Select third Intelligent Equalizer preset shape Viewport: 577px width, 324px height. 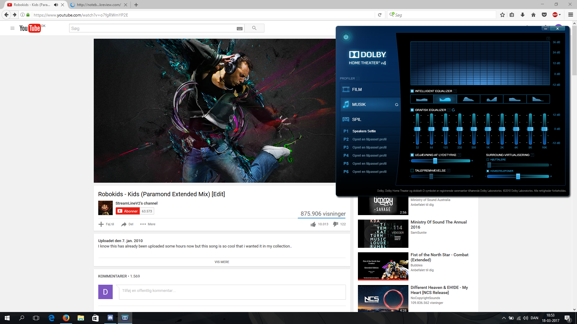[x=469, y=99]
